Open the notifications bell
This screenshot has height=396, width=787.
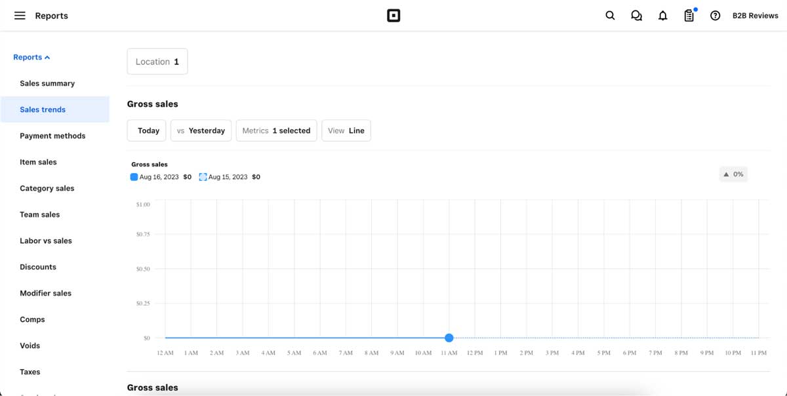pyautogui.click(x=662, y=15)
